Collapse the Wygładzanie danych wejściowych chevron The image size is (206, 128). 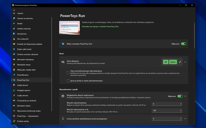point(185,96)
